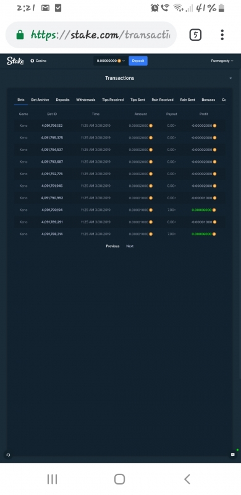
Task: Open the Tips Sent tab
Action: point(138,100)
